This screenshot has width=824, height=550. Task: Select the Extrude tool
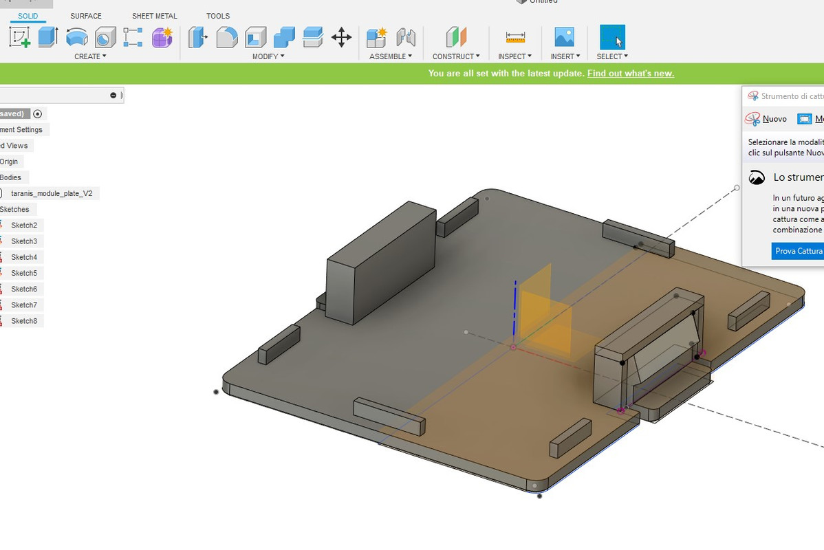(48, 37)
